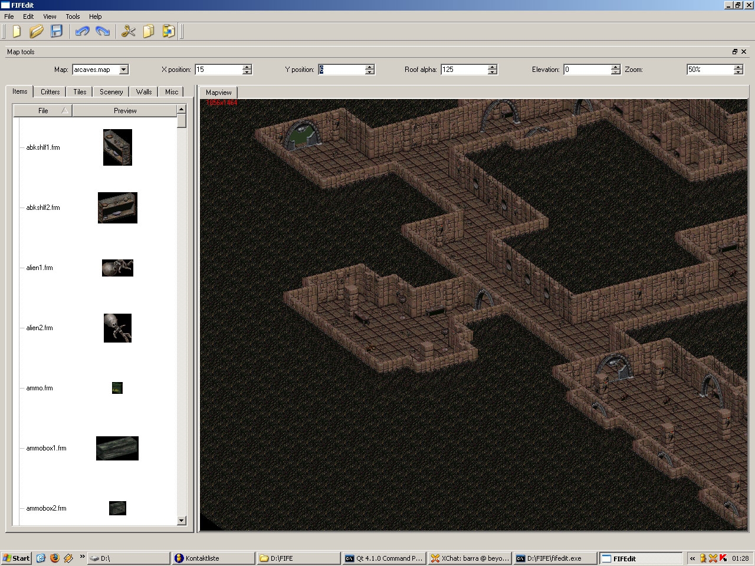Select the ammobox1.frm preview thumbnail

117,448
